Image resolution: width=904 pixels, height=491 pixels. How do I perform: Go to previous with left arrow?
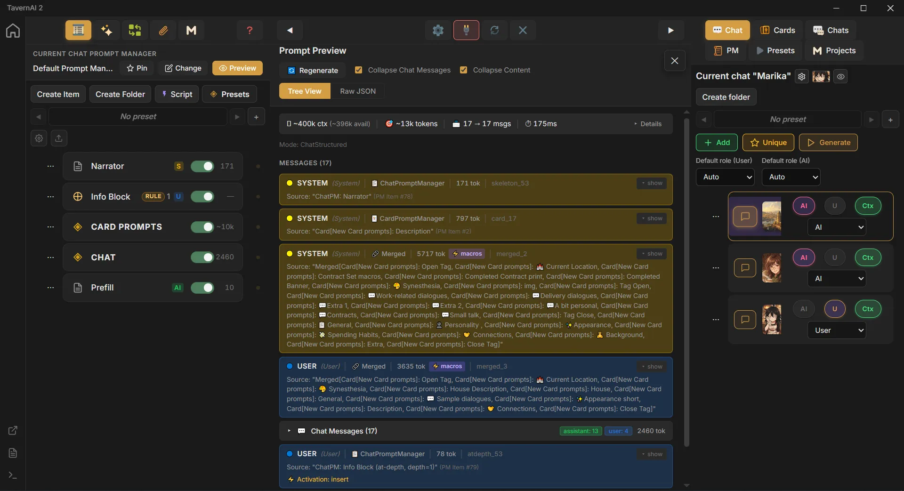coord(290,30)
